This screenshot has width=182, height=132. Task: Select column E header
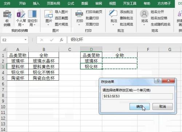[120, 50]
